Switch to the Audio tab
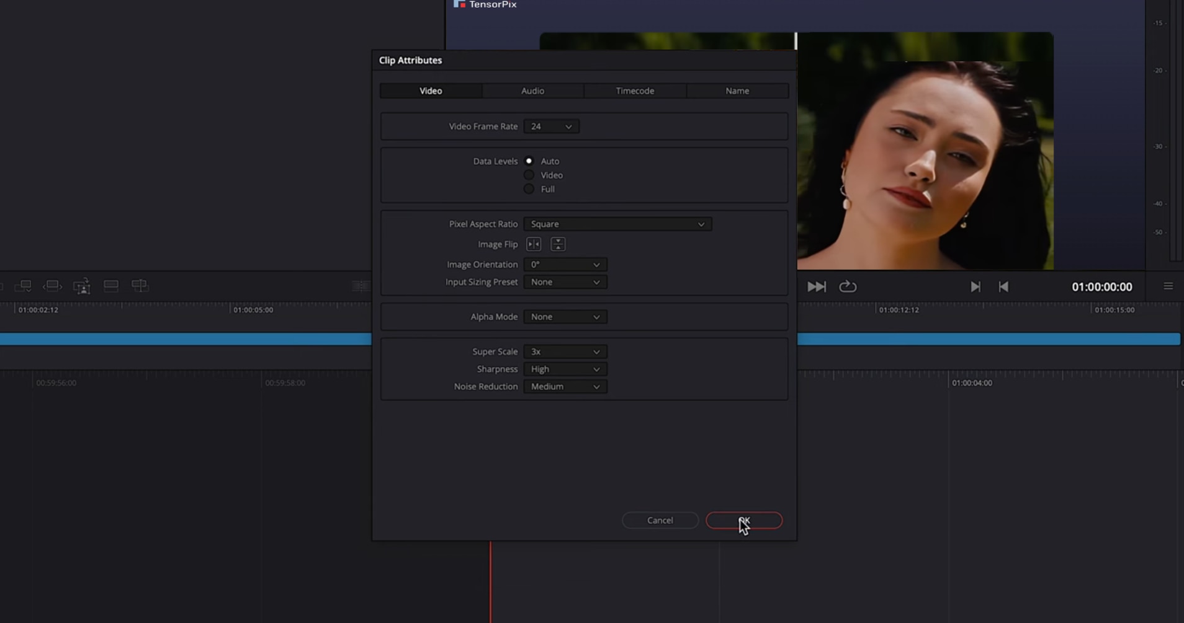This screenshot has width=1184, height=623. tap(532, 91)
